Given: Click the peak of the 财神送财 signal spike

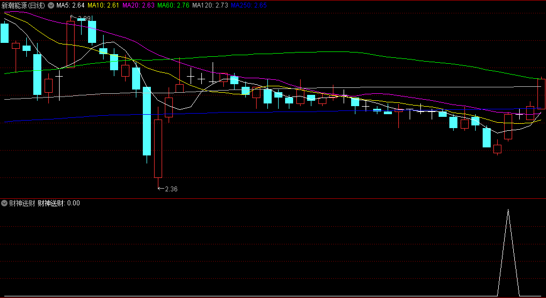Looking at the screenshot, I should [x=508, y=210].
